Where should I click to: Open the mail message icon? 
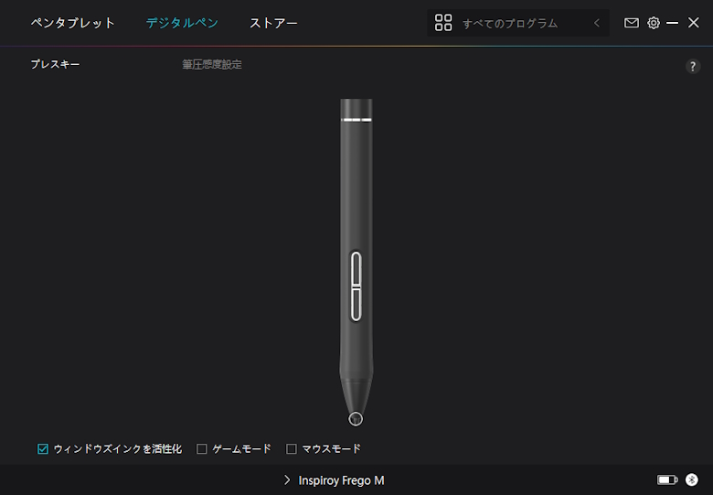pos(631,23)
